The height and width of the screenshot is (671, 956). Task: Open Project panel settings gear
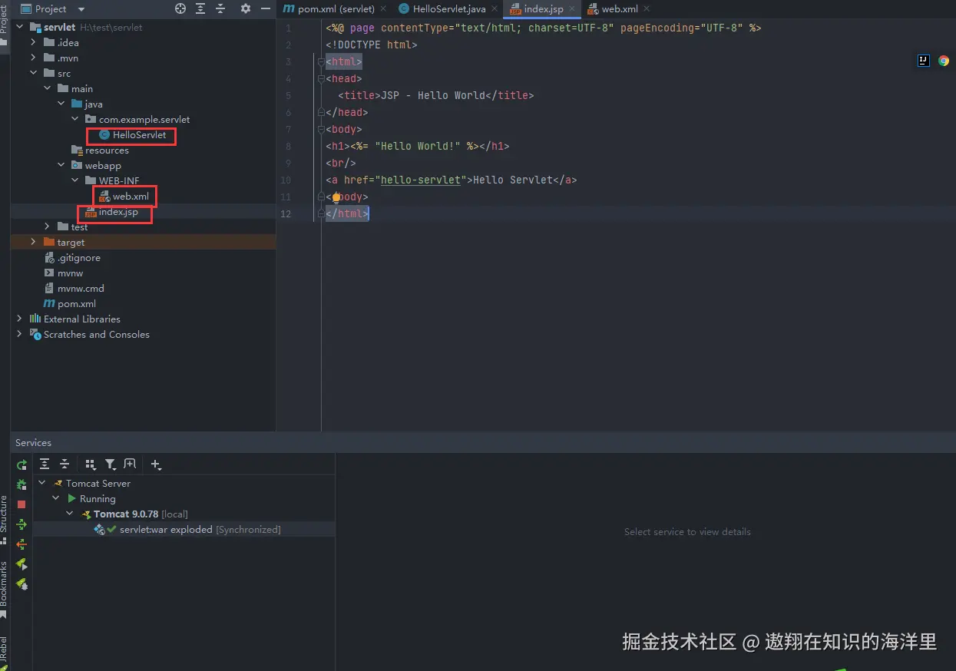tap(246, 8)
